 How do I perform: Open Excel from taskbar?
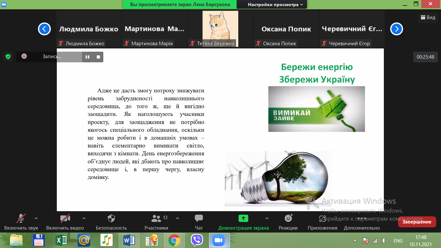coord(61,241)
